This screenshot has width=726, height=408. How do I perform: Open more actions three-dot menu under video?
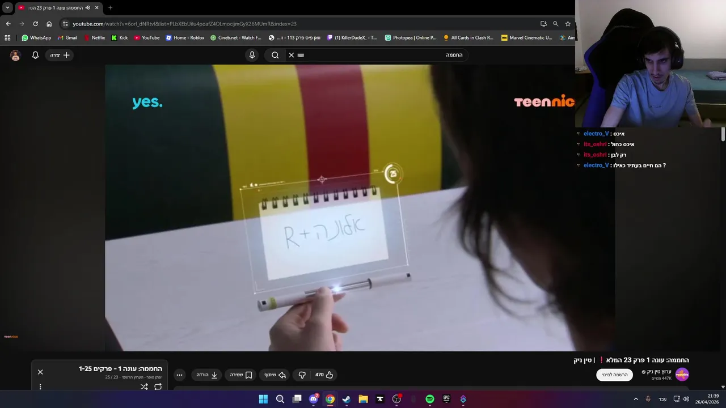pos(179,375)
